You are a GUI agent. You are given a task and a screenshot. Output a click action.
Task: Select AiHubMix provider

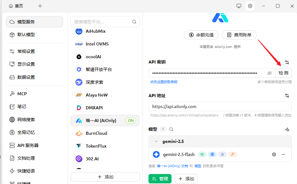click(x=105, y=31)
